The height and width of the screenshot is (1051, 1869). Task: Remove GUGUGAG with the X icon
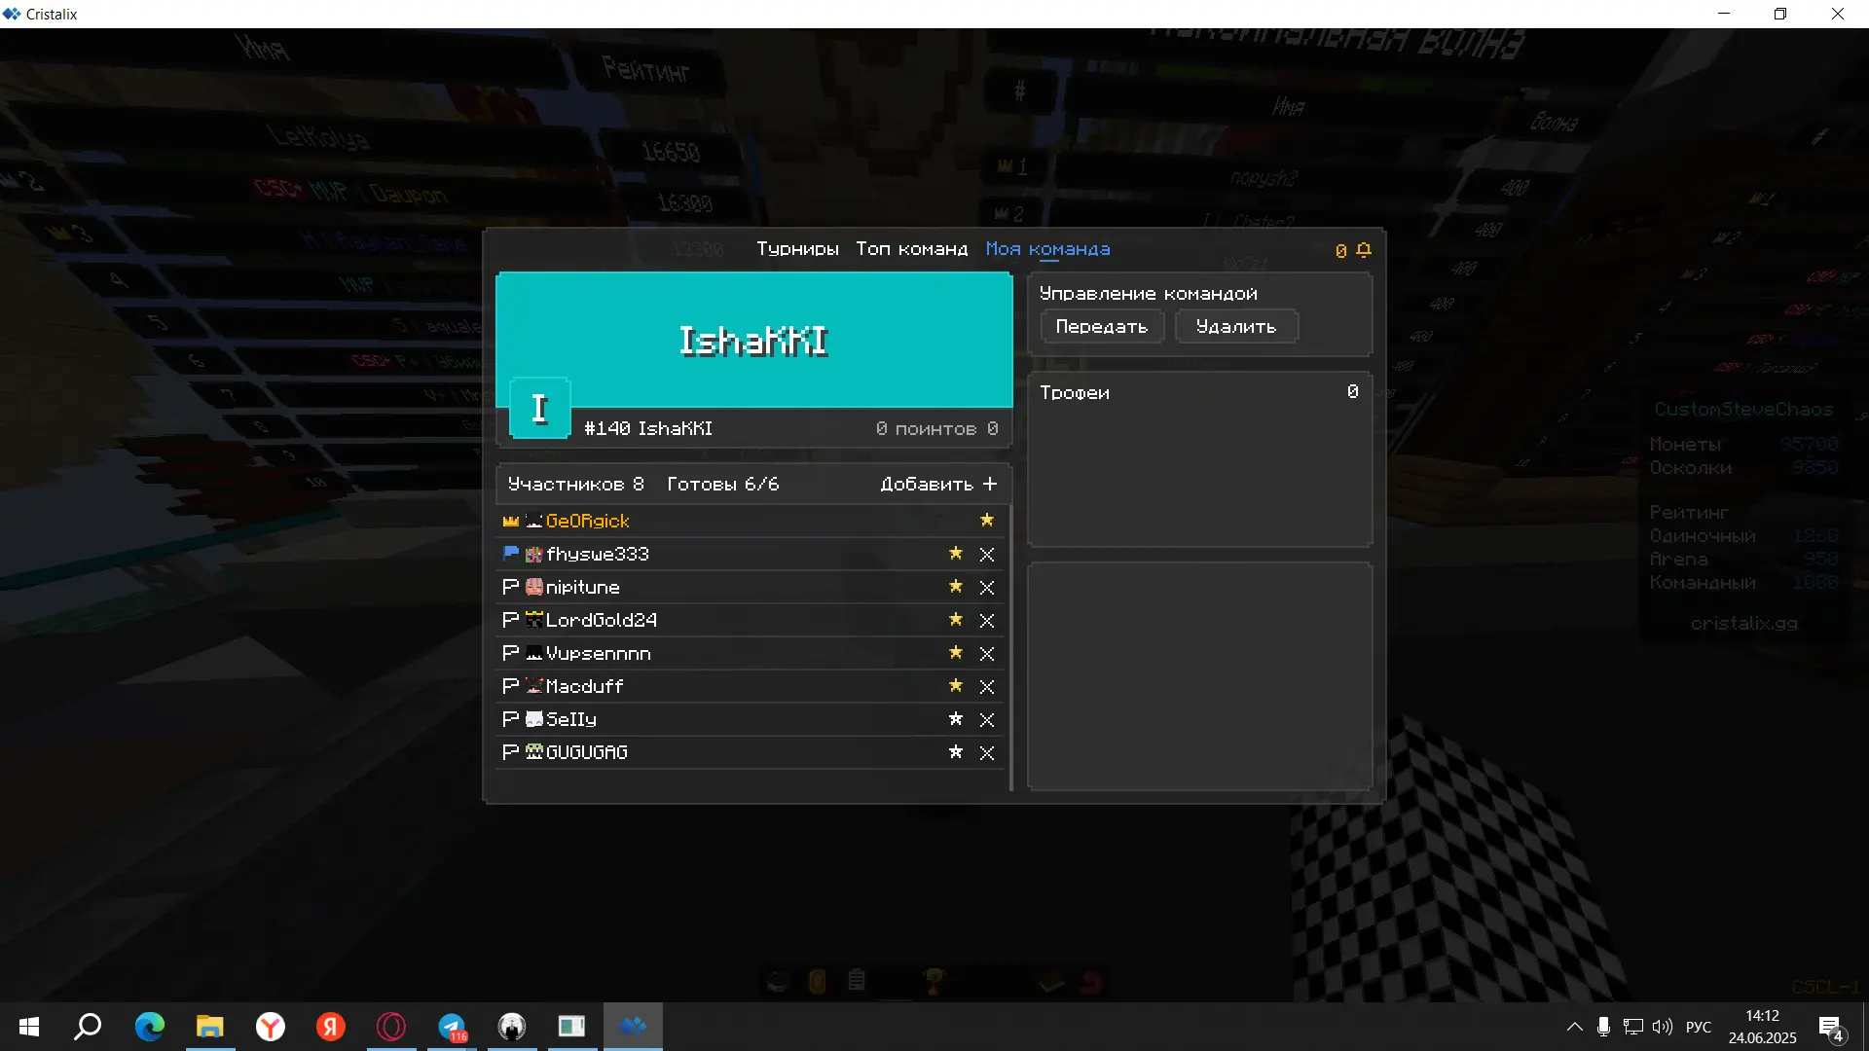(x=987, y=753)
